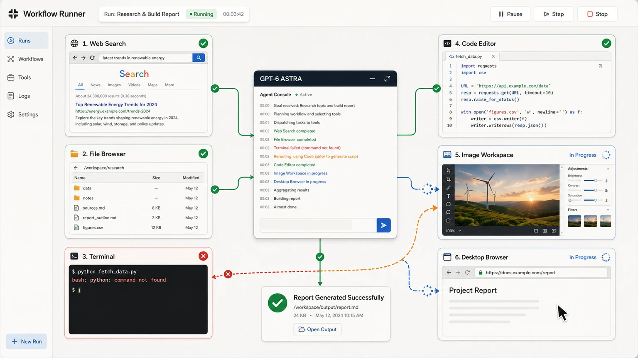The height and width of the screenshot is (358, 638).
Task: Open the More search category
Action: [x=169, y=85]
